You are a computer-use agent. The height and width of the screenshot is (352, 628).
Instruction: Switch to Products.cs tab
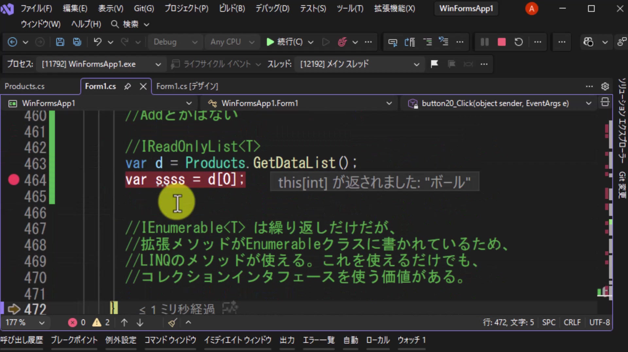point(25,86)
